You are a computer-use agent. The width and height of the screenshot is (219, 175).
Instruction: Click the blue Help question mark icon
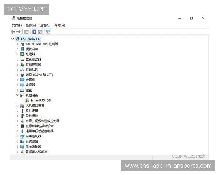(34, 32)
